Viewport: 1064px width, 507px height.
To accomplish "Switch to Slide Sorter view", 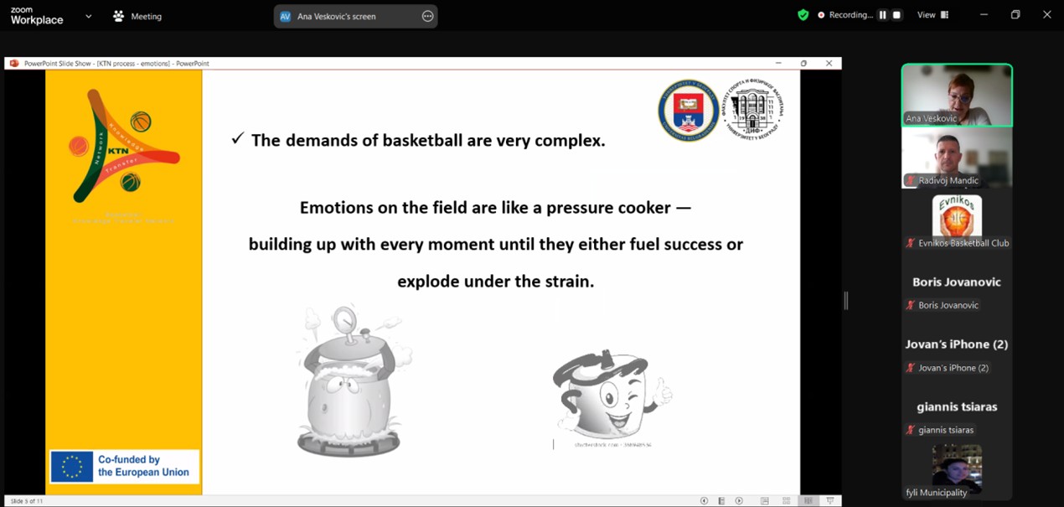I will pos(786,501).
